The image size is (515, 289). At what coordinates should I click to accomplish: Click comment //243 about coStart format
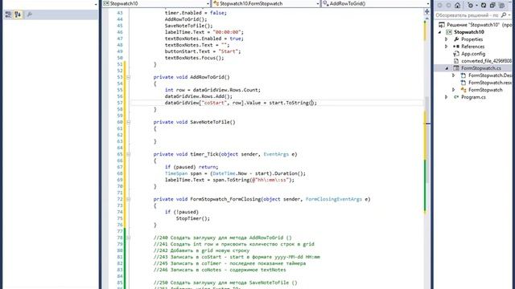click(237, 257)
